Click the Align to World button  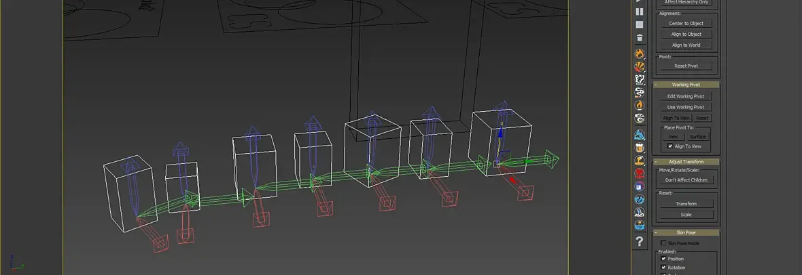(x=686, y=45)
